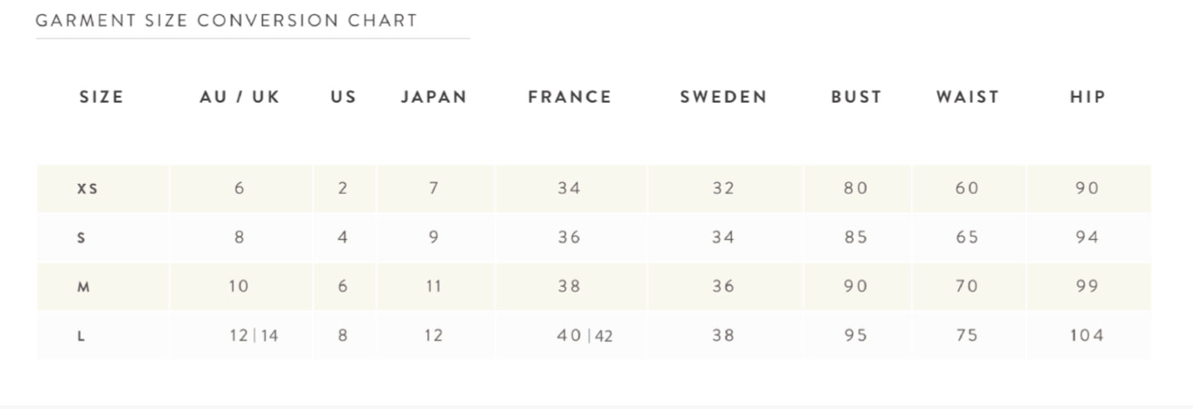1193x409 pixels.
Task: Click the Garment Size Conversion Chart title
Action: pyautogui.click(x=226, y=21)
